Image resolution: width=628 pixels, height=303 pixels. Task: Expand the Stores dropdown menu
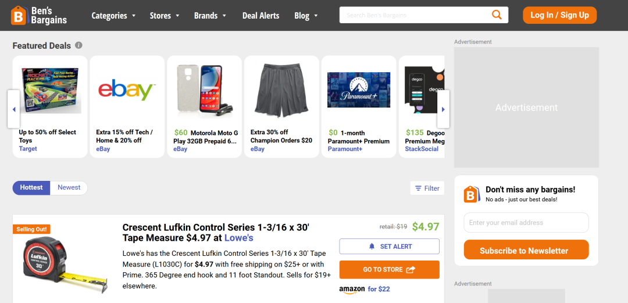(165, 16)
